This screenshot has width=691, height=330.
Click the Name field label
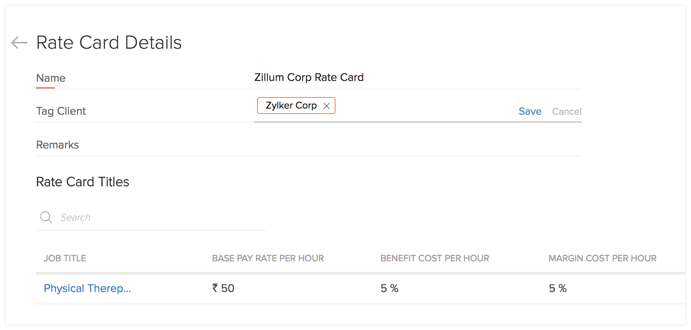pyautogui.click(x=51, y=78)
